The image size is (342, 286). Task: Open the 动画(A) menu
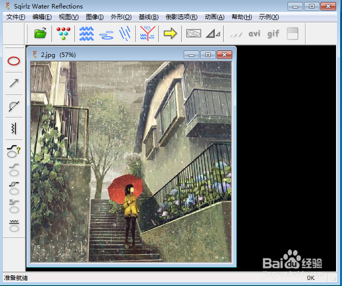215,17
